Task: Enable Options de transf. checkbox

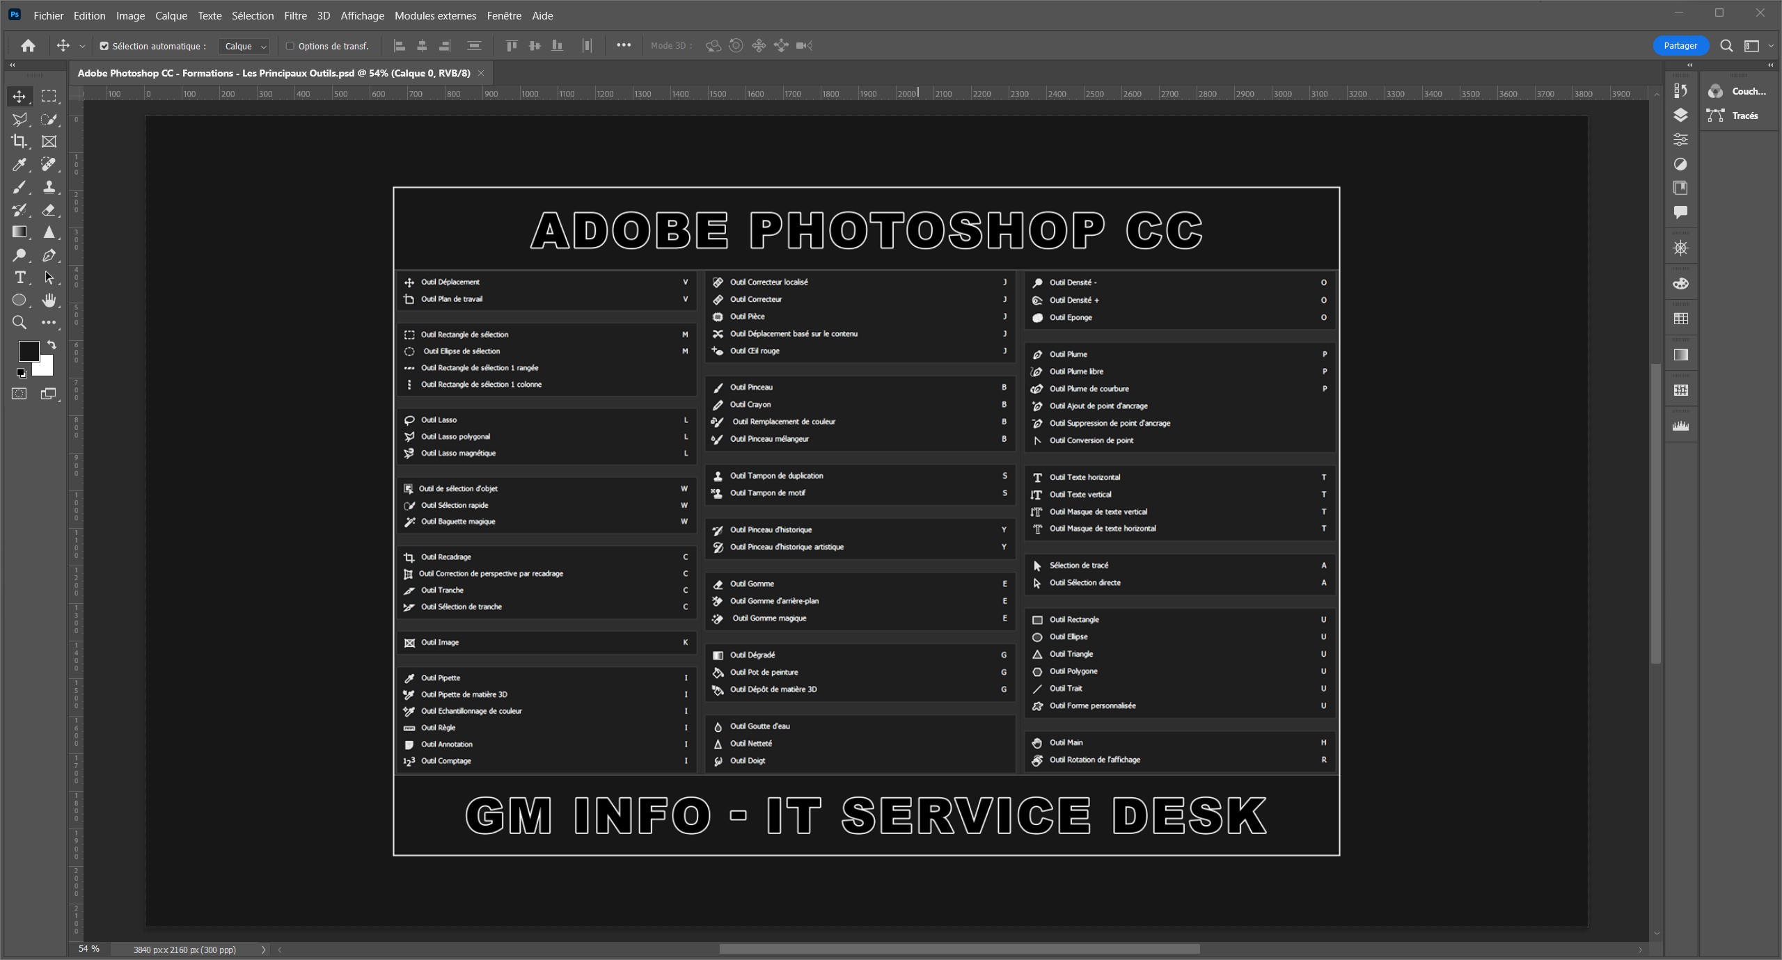Action: point(290,46)
